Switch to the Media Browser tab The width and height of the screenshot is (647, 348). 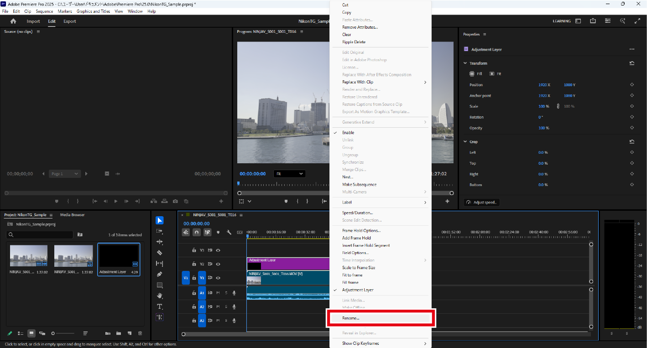(72, 215)
